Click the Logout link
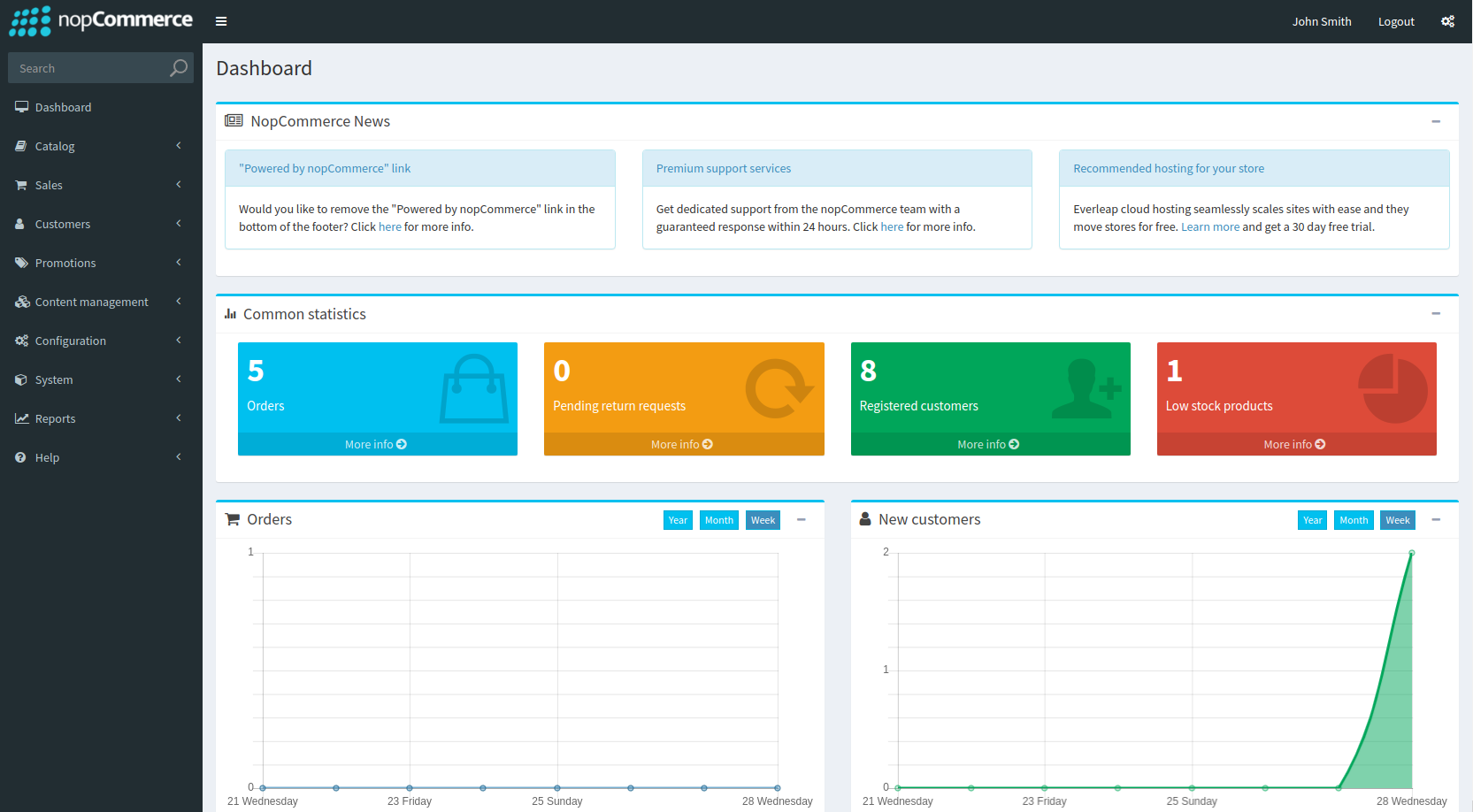This screenshot has width=1473, height=812. pos(1396,21)
